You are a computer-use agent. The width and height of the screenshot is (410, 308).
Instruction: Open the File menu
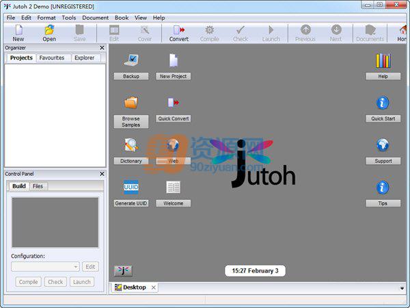click(x=11, y=18)
